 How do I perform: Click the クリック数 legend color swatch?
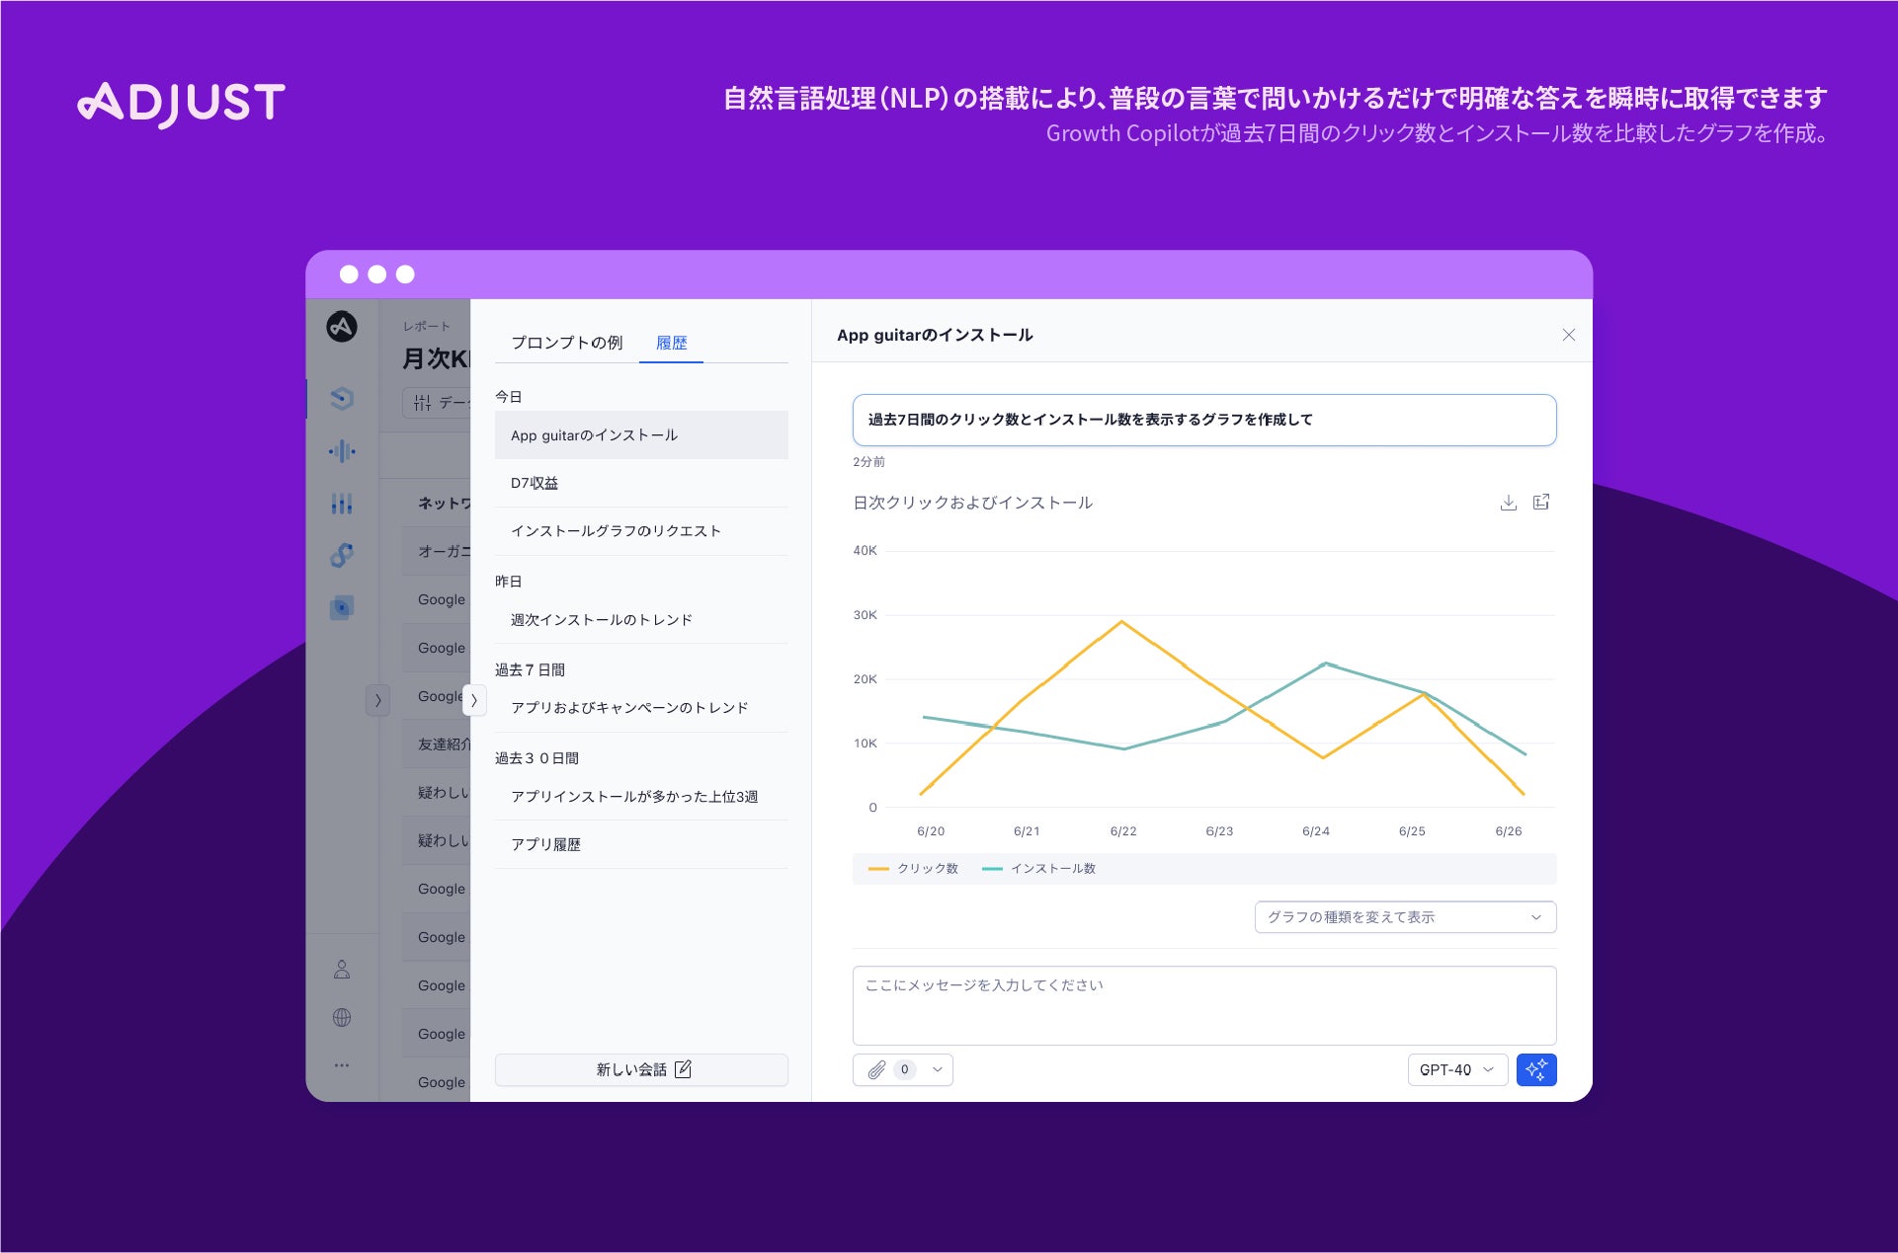877,869
